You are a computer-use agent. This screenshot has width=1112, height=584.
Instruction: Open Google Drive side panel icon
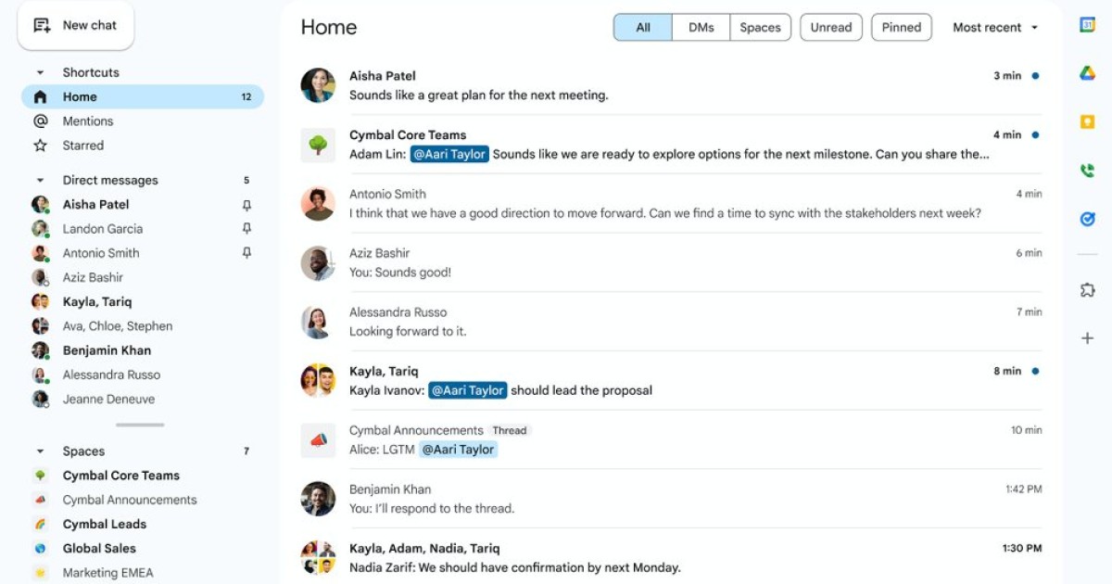click(1087, 73)
